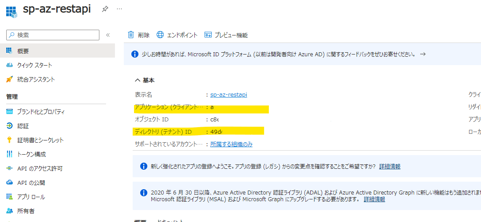The height and width of the screenshot is (222, 481).
Task: Click info icon in the ADAL notice
Action: (x=143, y=193)
